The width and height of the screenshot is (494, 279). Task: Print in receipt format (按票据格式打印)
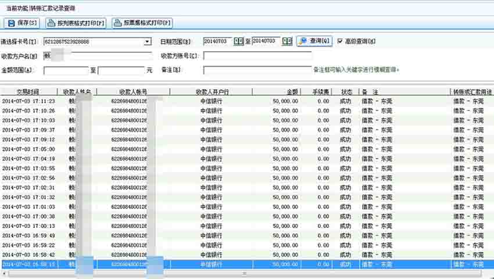pyautogui.click(x=142, y=23)
